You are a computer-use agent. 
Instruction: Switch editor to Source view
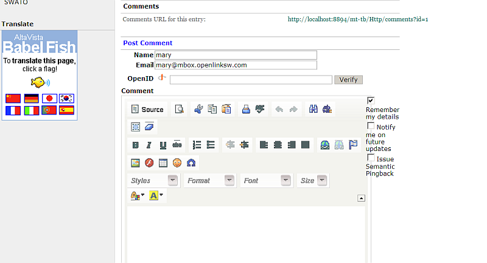[147, 110]
